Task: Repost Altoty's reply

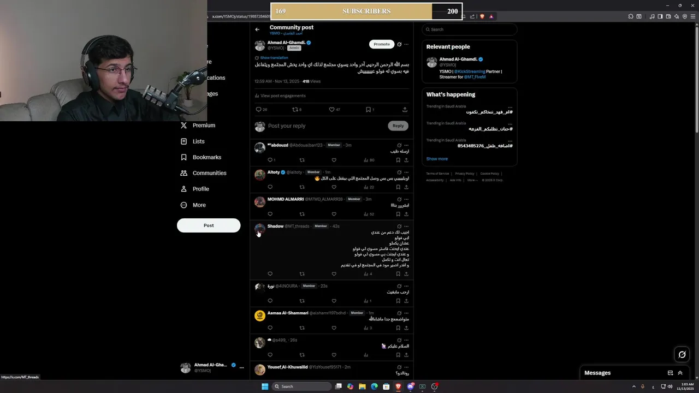Action: (302, 187)
